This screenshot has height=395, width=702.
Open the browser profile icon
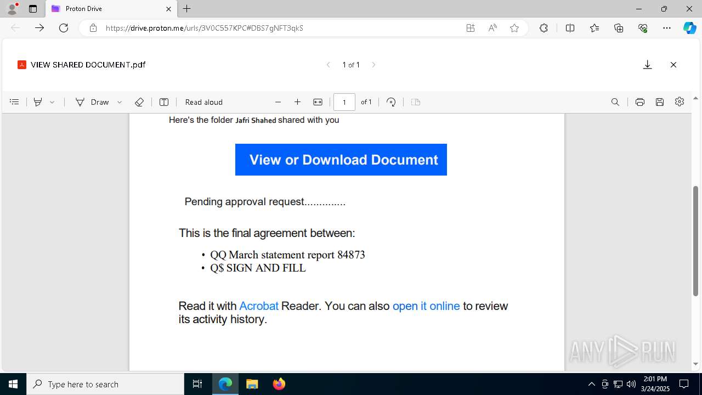pos(12,9)
